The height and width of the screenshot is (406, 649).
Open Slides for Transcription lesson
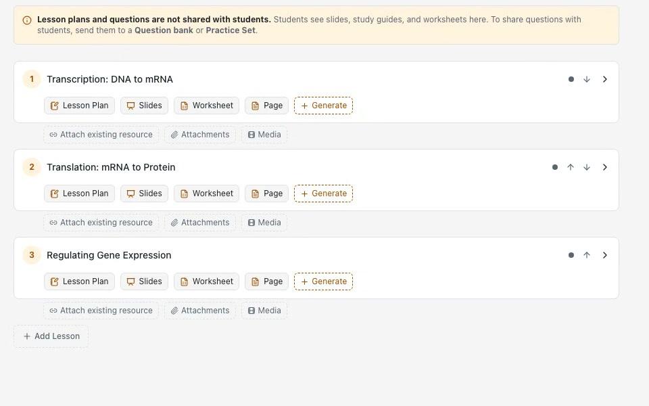pyautogui.click(x=145, y=106)
